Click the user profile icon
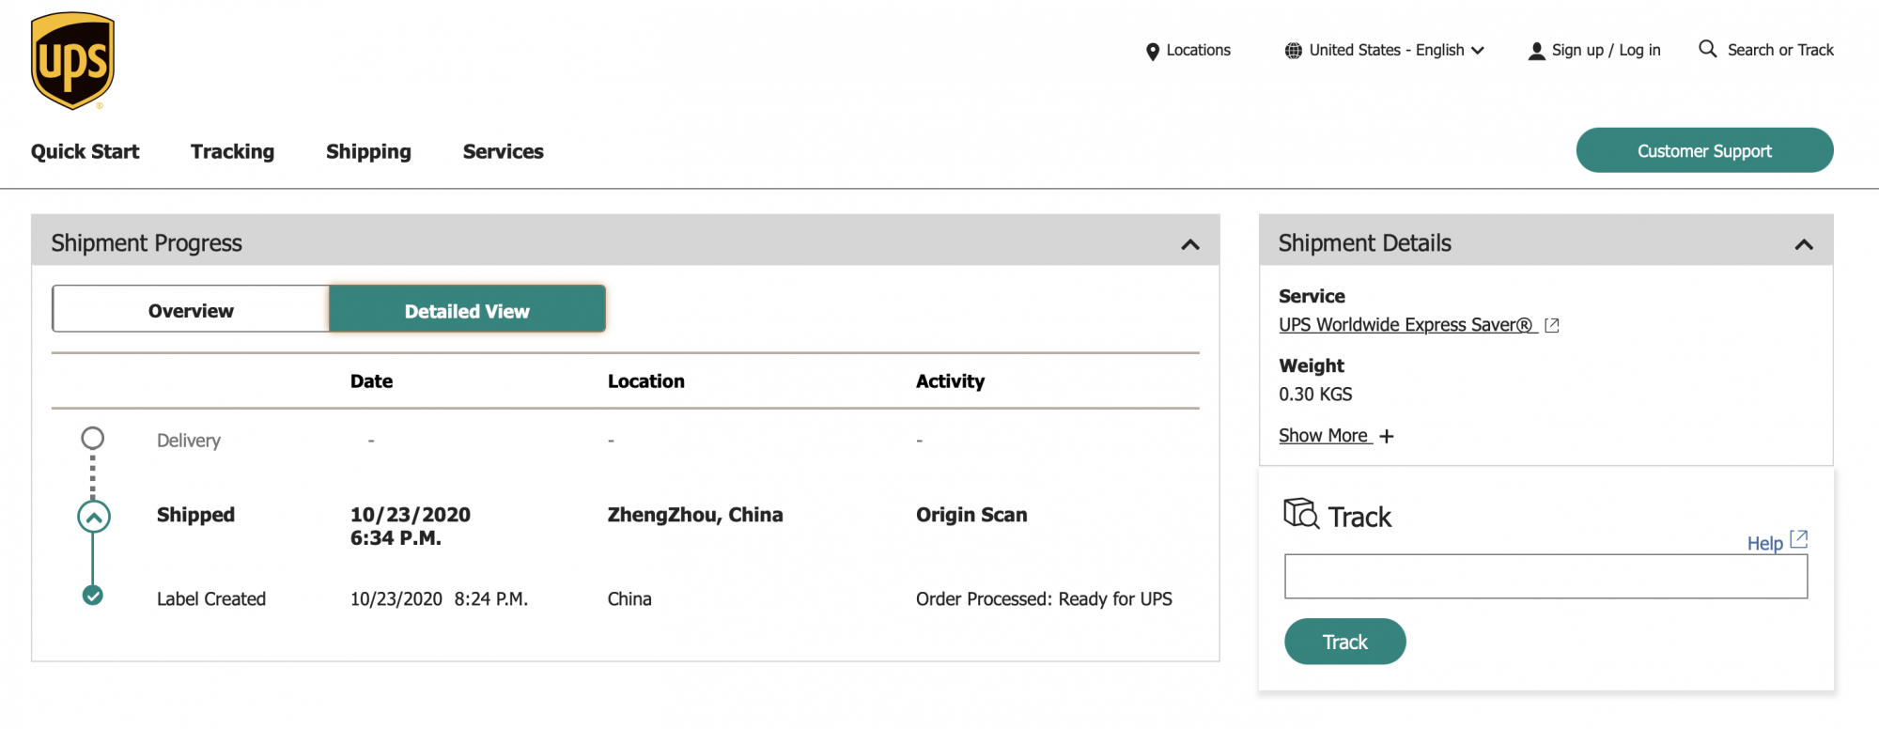 1537,51
